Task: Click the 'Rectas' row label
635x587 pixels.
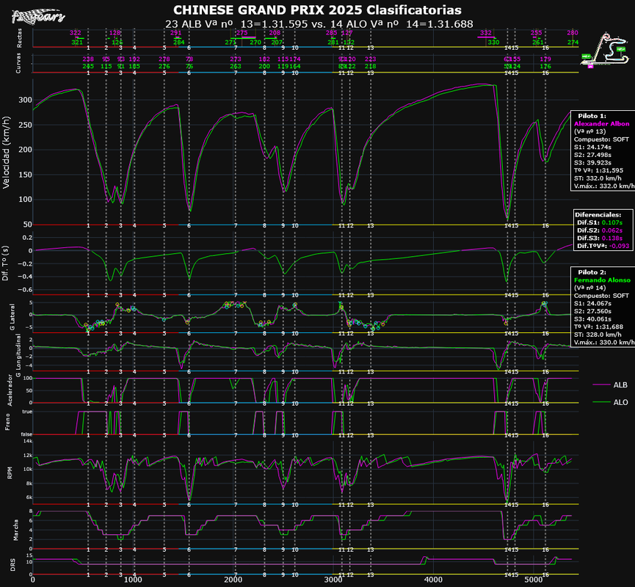Action: coord(19,38)
